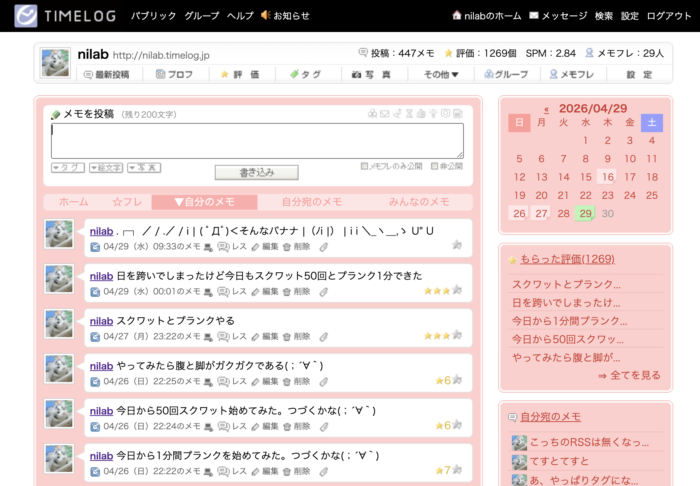Click the TIMELOG logo icon
The image size is (700, 486).
pyautogui.click(x=26, y=16)
